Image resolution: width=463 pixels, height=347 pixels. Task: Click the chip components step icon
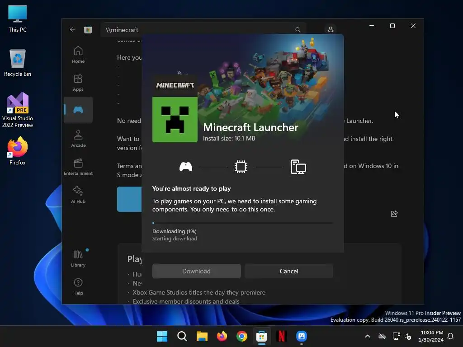point(241,167)
